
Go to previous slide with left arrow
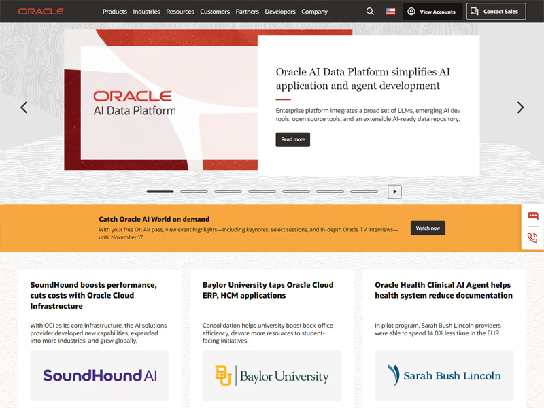(23, 107)
